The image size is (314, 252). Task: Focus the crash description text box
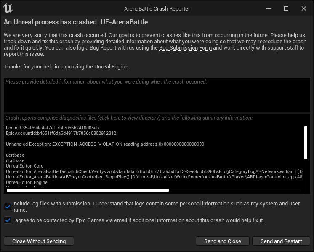pyautogui.click(x=157, y=96)
